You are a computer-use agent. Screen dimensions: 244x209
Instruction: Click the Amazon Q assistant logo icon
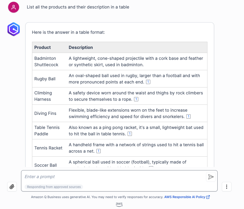click(x=14, y=29)
